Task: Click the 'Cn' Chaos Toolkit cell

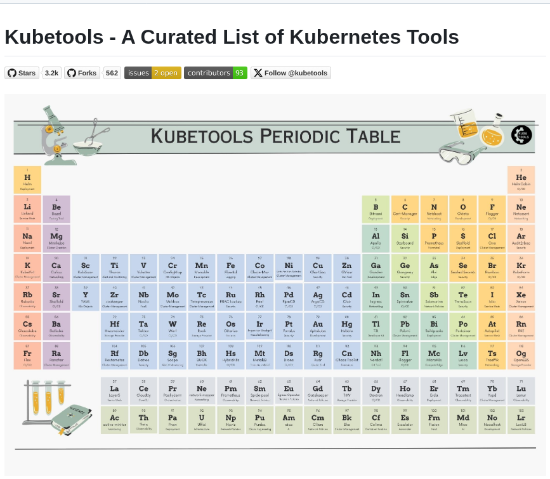Action: pos(347,355)
